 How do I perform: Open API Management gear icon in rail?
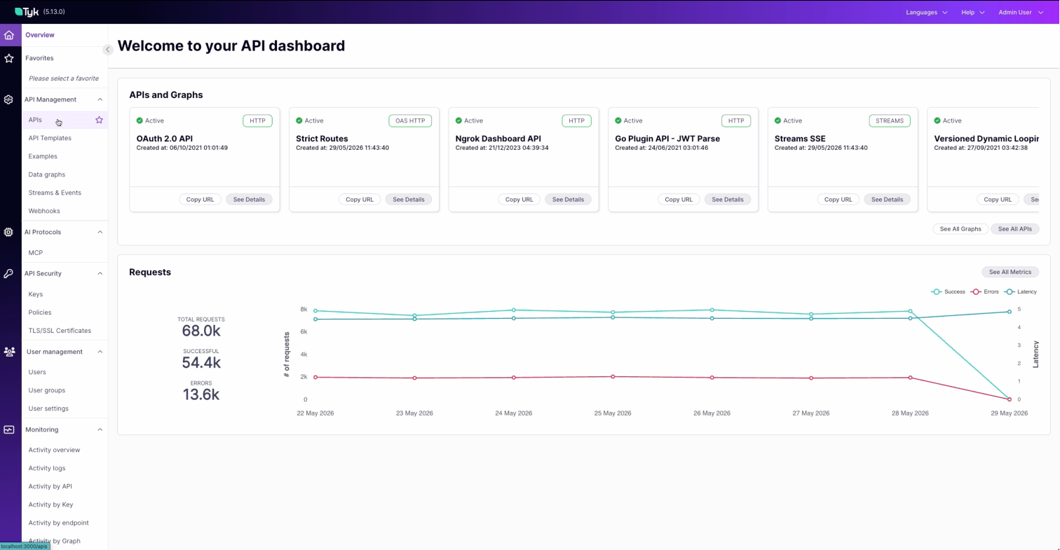[9, 100]
